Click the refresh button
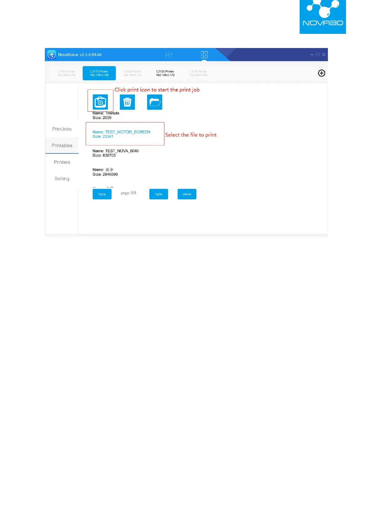This screenshot has width=366, height=518. [x=187, y=194]
